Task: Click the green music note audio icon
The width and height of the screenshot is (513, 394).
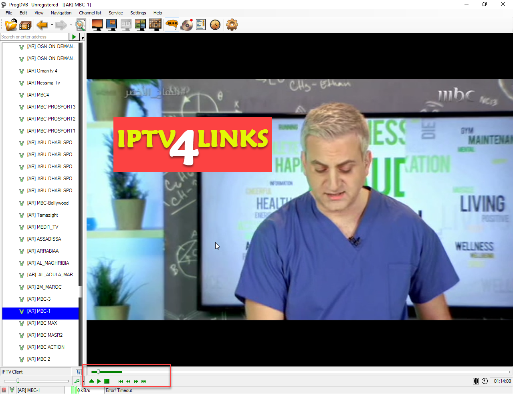Action: pyautogui.click(x=77, y=381)
